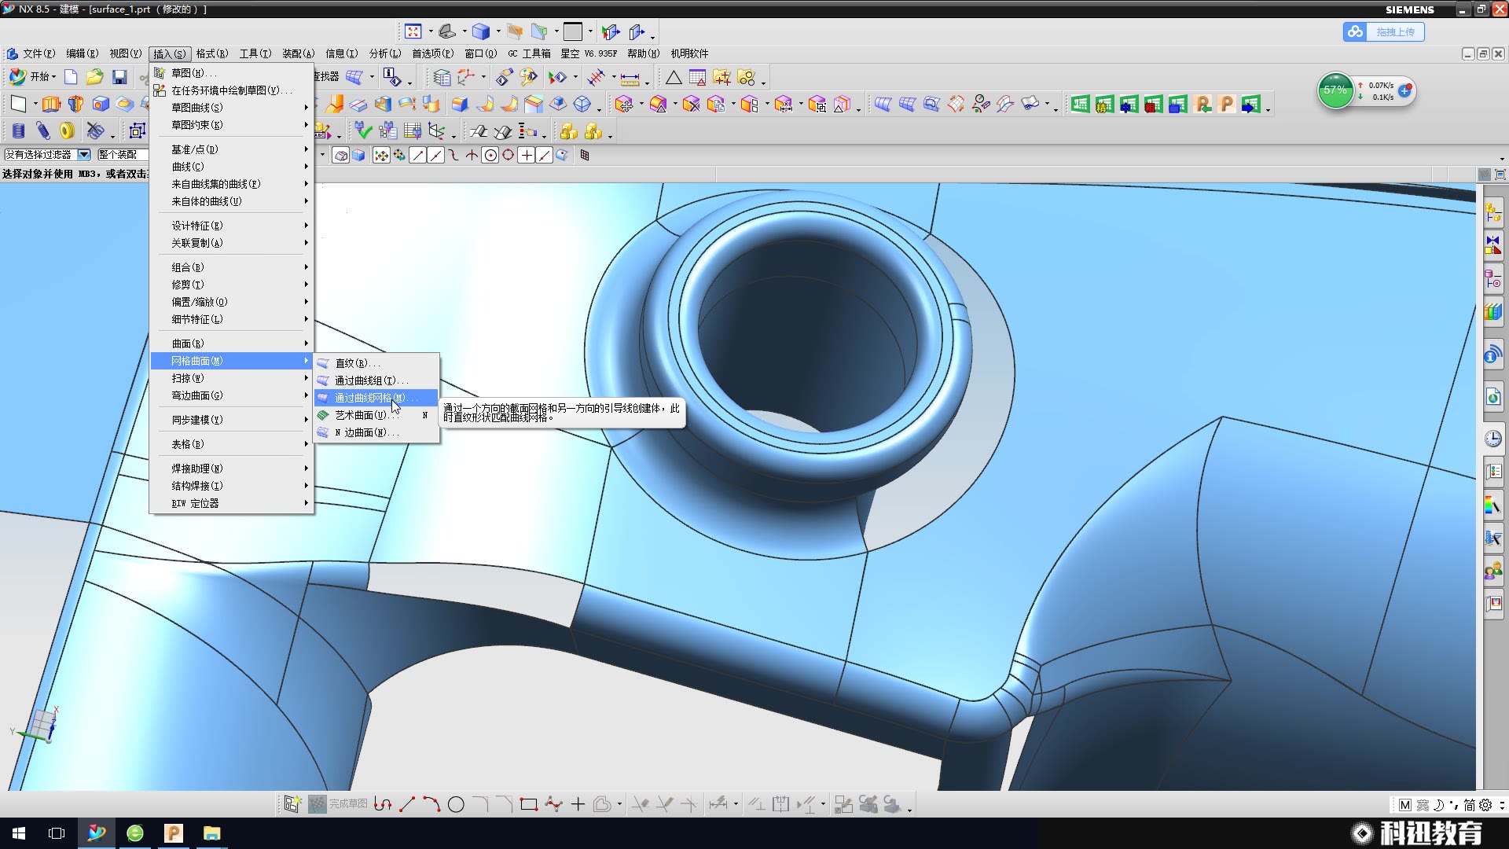Image resolution: width=1509 pixels, height=849 pixels.
Task: Expand the 曲面 submenu arrow
Action: [306, 344]
